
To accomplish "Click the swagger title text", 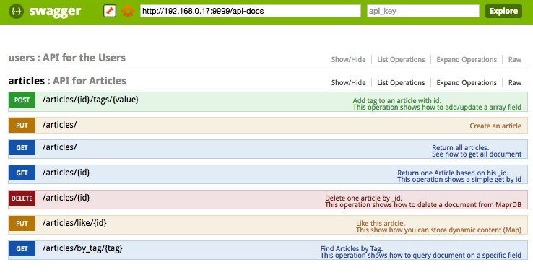I will click(55, 12).
